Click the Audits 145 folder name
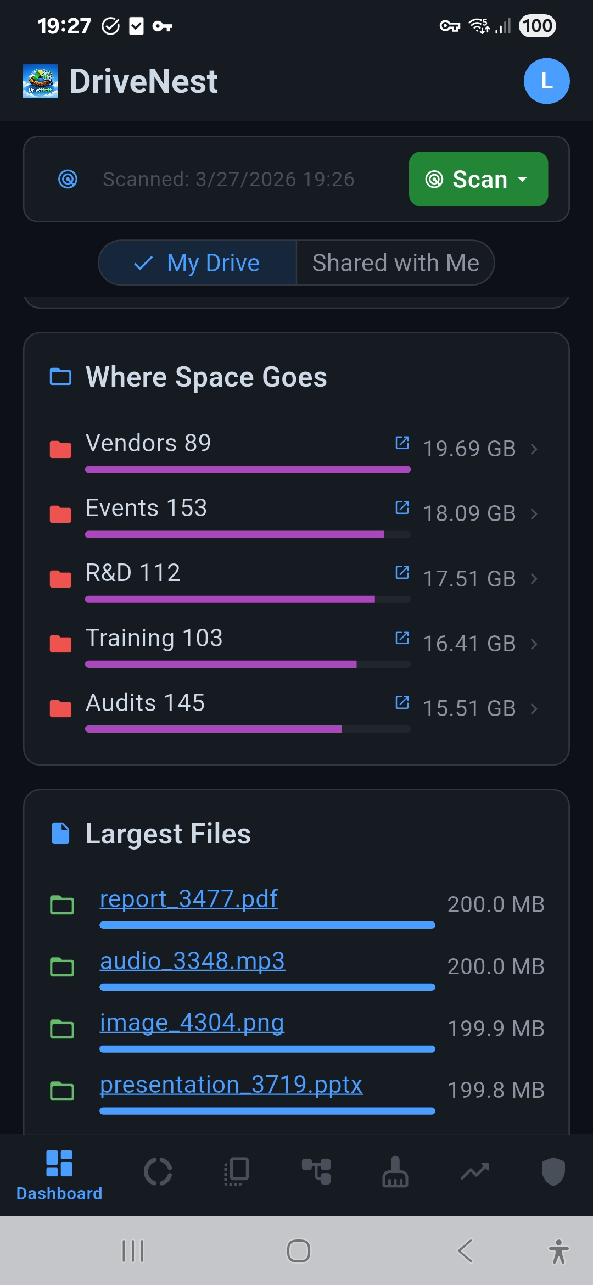The width and height of the screenshot is (593, 1285). click(x=146, y=702)
